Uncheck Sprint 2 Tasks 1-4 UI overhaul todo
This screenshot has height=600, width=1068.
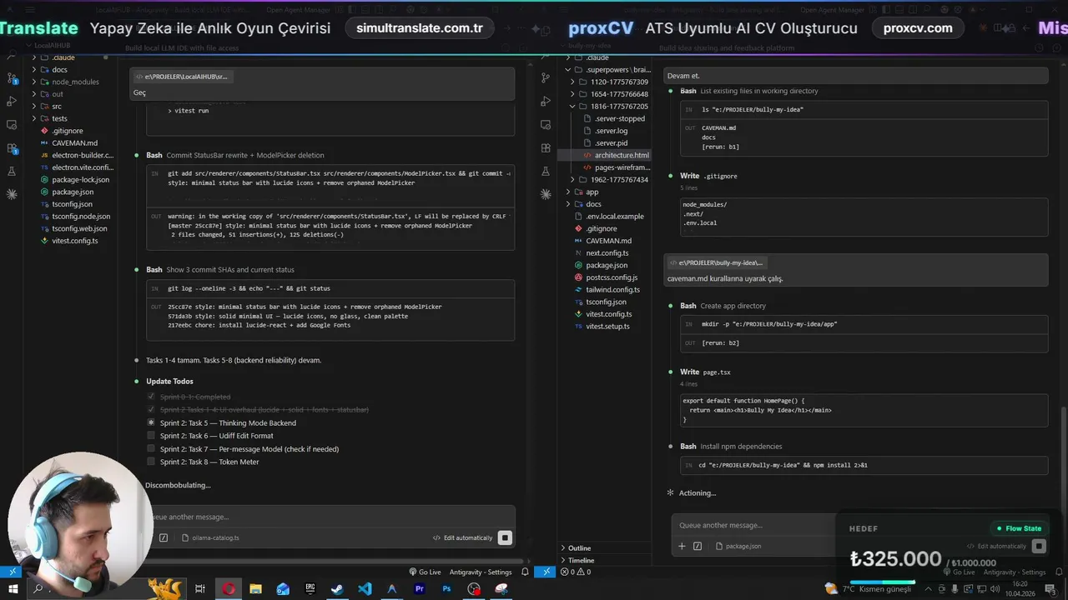151,410
